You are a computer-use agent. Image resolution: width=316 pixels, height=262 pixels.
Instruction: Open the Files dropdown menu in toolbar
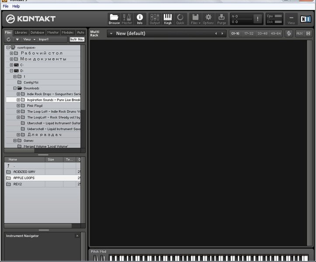(x=195, y=19)
